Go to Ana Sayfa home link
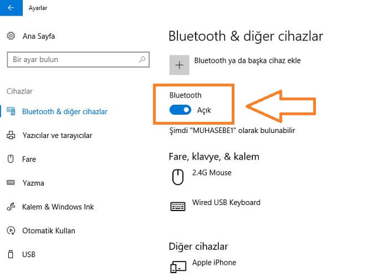 point(38,36)
